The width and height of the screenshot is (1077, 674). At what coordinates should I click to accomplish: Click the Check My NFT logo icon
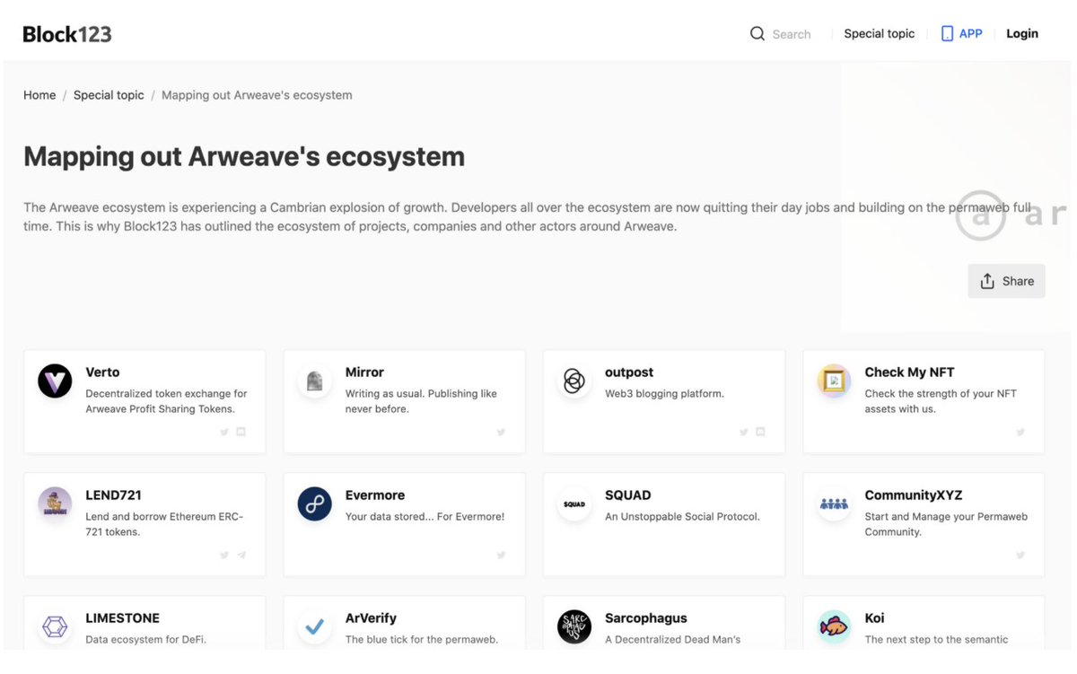[834, 381]
